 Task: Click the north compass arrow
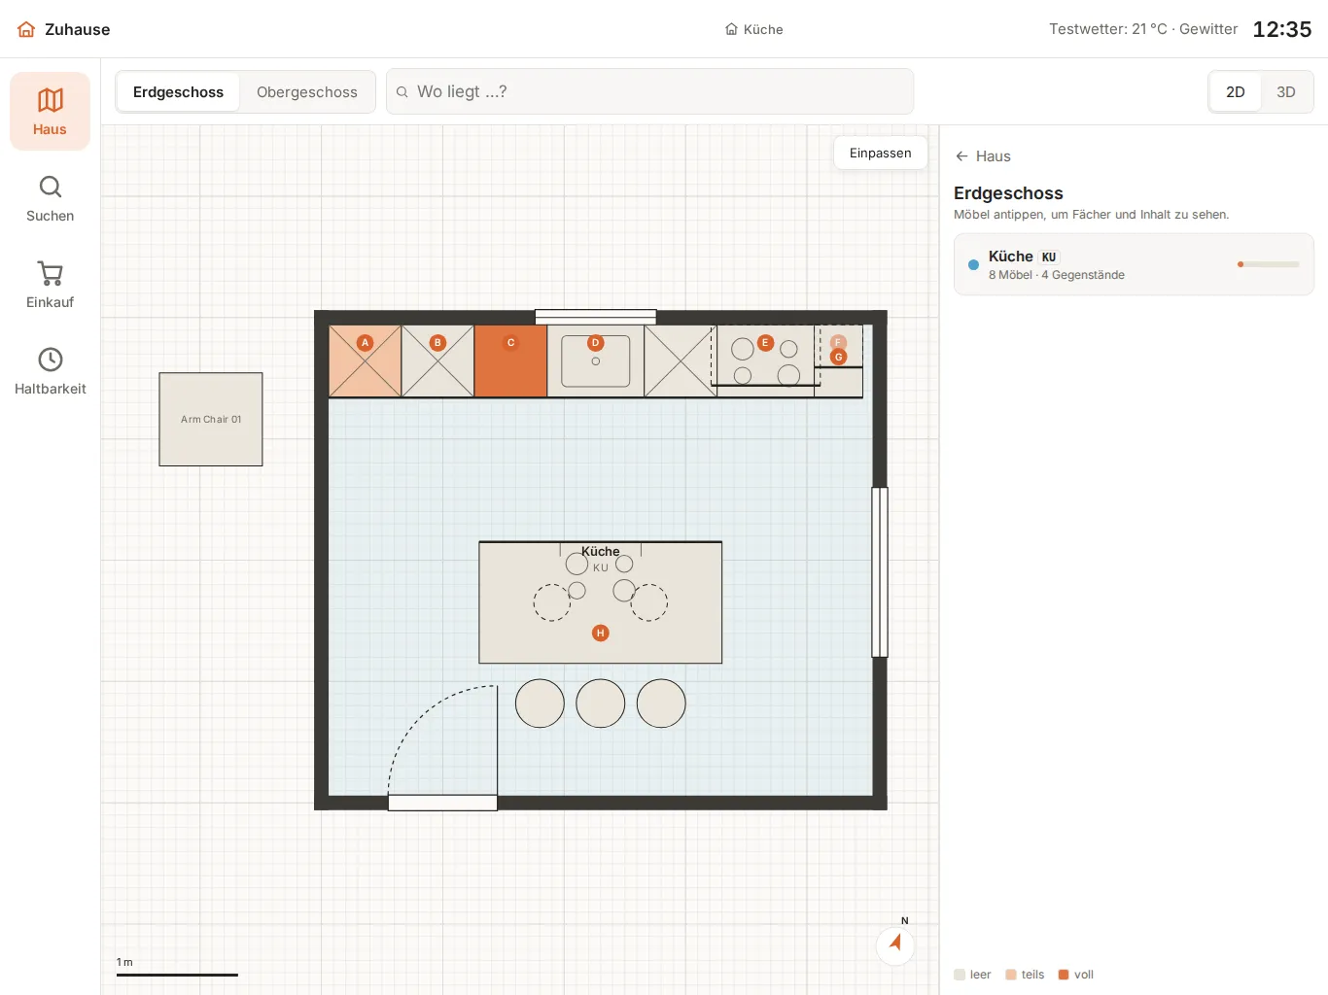tap(895, 944)
